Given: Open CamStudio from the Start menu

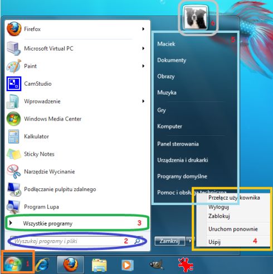Looking at the screenshot, I should (x=77, y=83).
